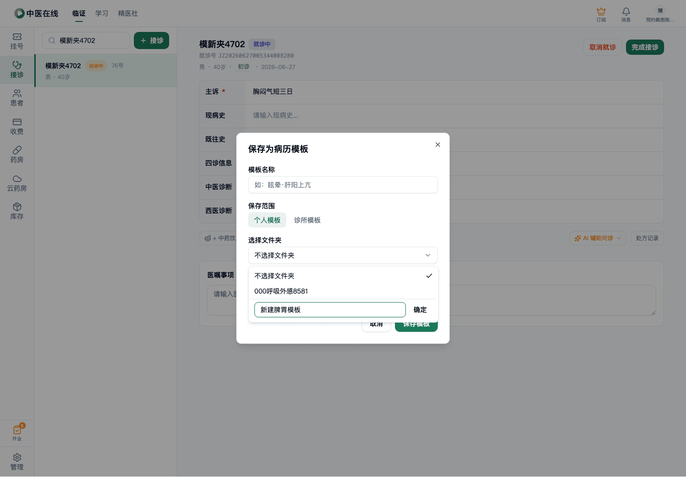The width and height of the screenshot is (686, 477).
Task: Switch to the 学习 top tab
Action: (102, 13)
